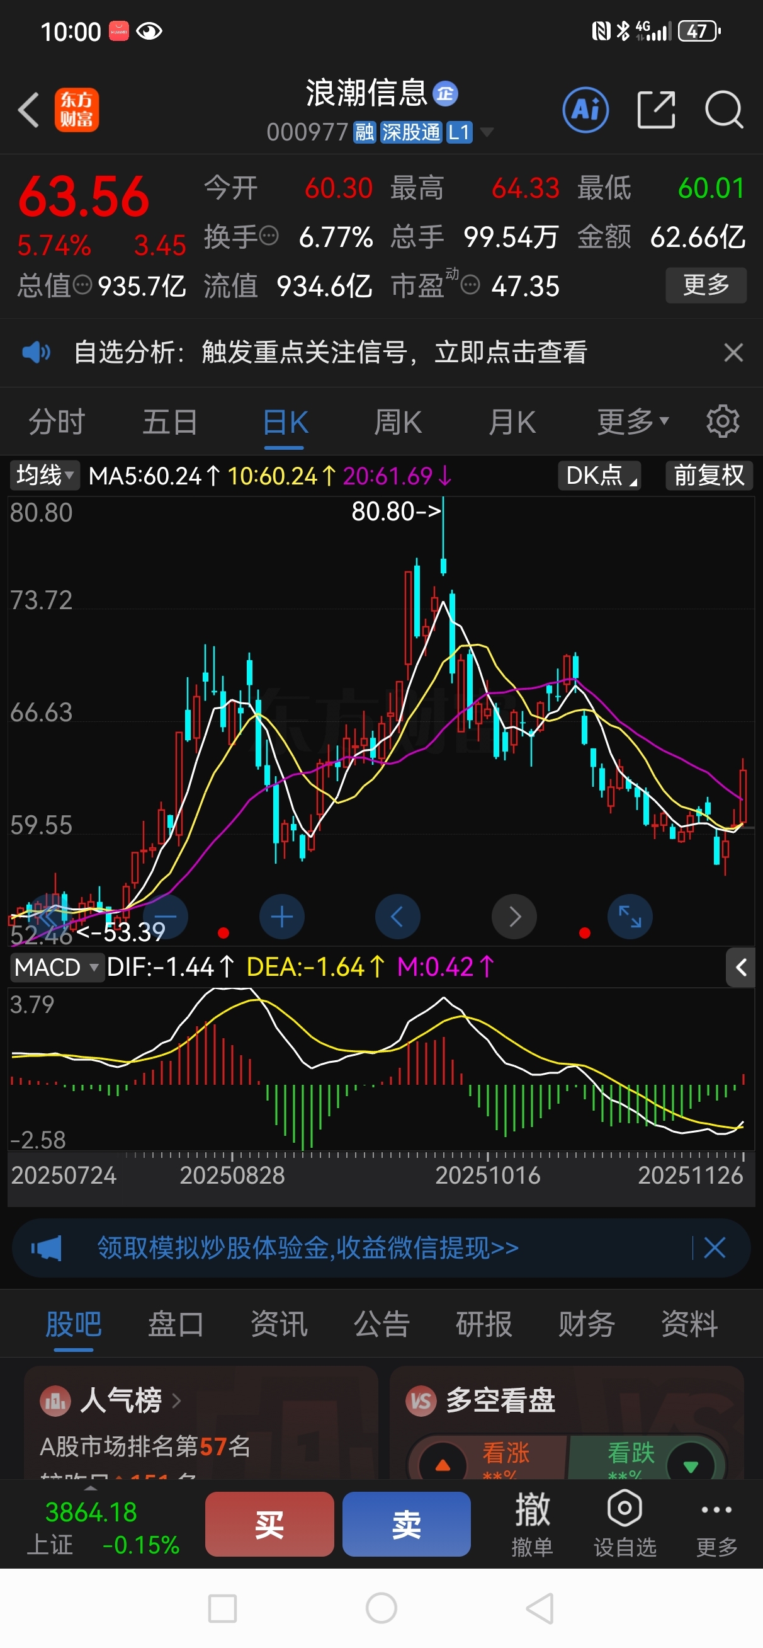Tap the 总值 info bubble icon
This screenshot has height=1648, width=763.
tap(82, 285)
